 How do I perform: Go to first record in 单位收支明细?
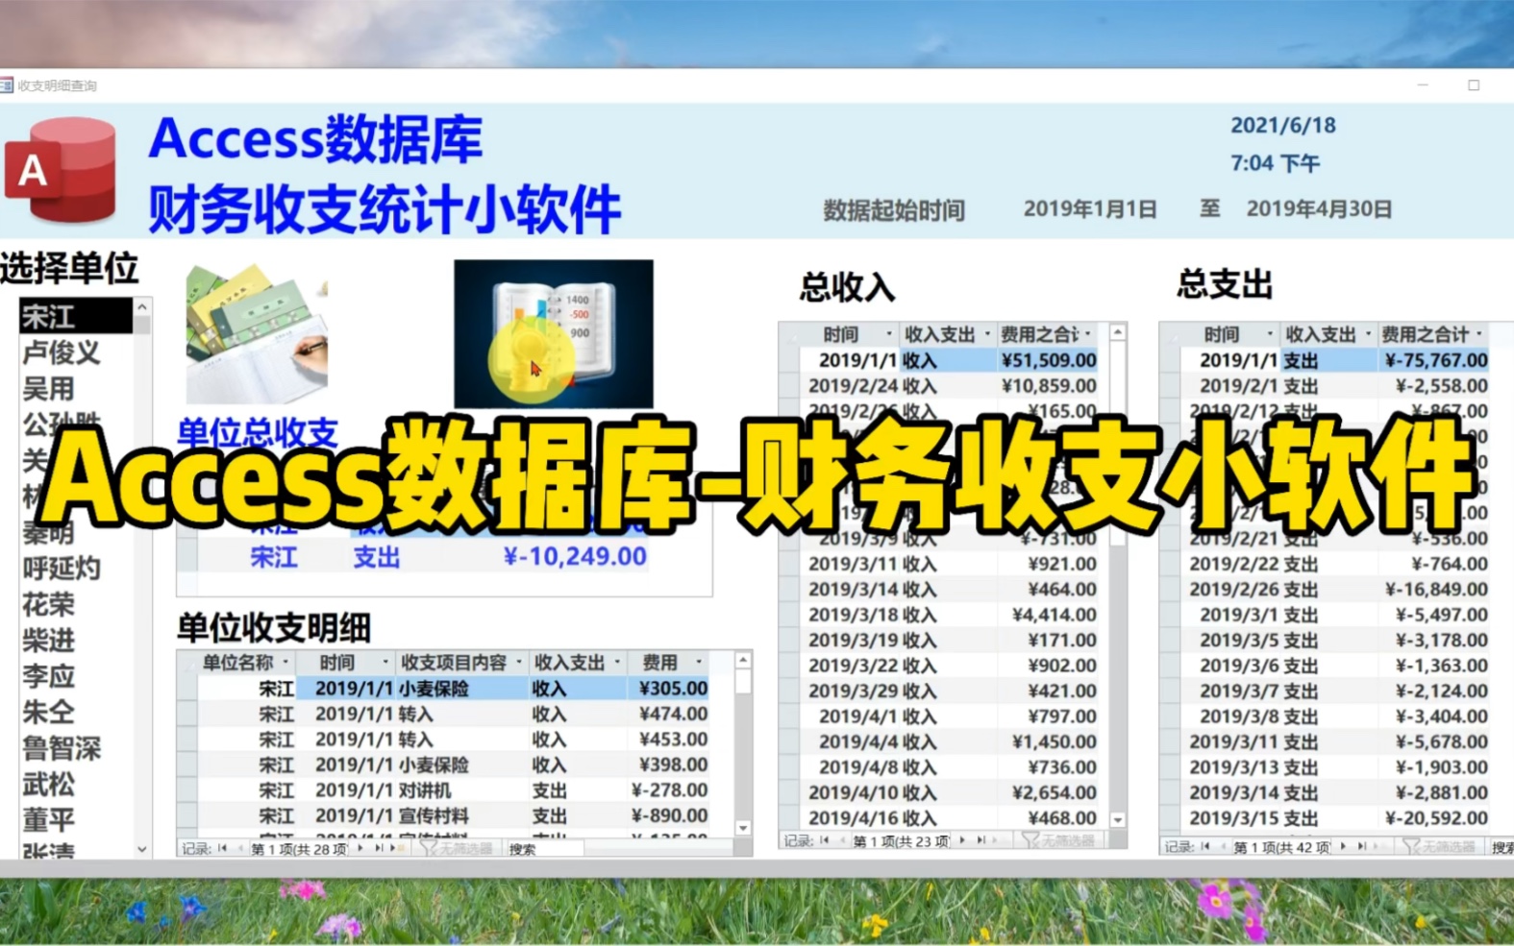[222, 848]
